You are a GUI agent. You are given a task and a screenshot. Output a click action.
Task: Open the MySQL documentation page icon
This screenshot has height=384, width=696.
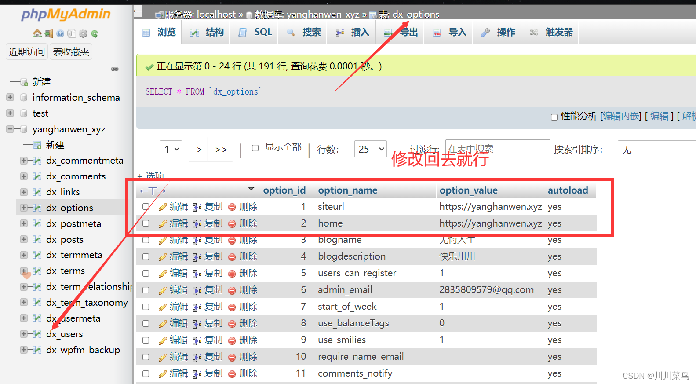pyautogui.click(x=72, y=33)
